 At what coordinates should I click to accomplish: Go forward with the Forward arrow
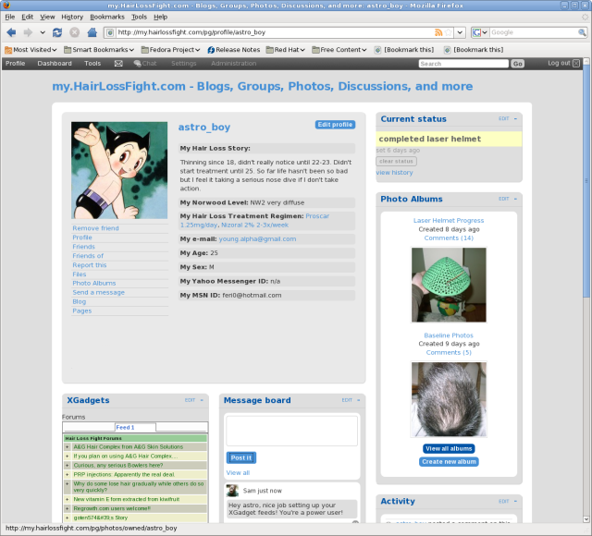tap(28, 32)
